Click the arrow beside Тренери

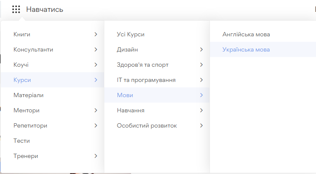coord(96,156)
